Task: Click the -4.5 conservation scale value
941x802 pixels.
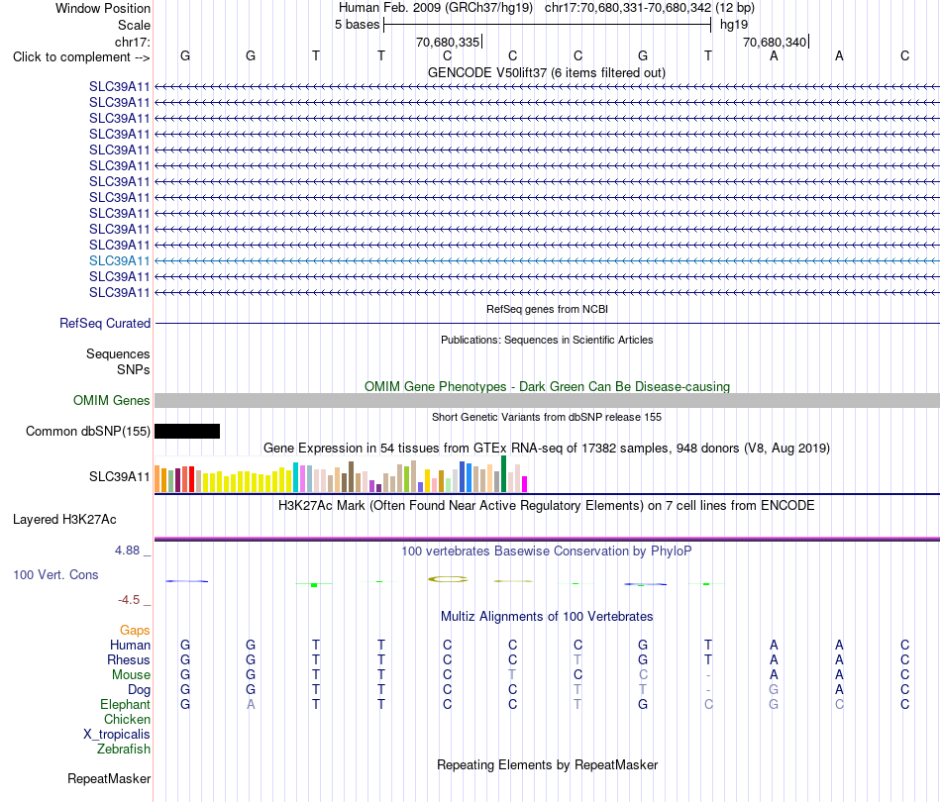Action: tap(129, 600)
